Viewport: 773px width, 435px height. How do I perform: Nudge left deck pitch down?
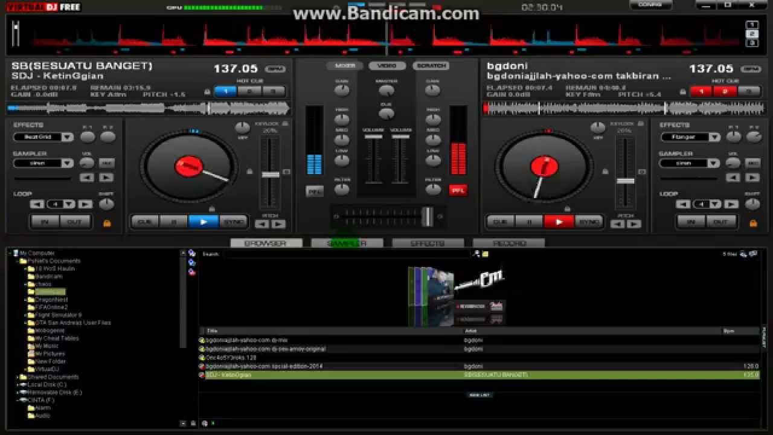[x=261, y=224]
